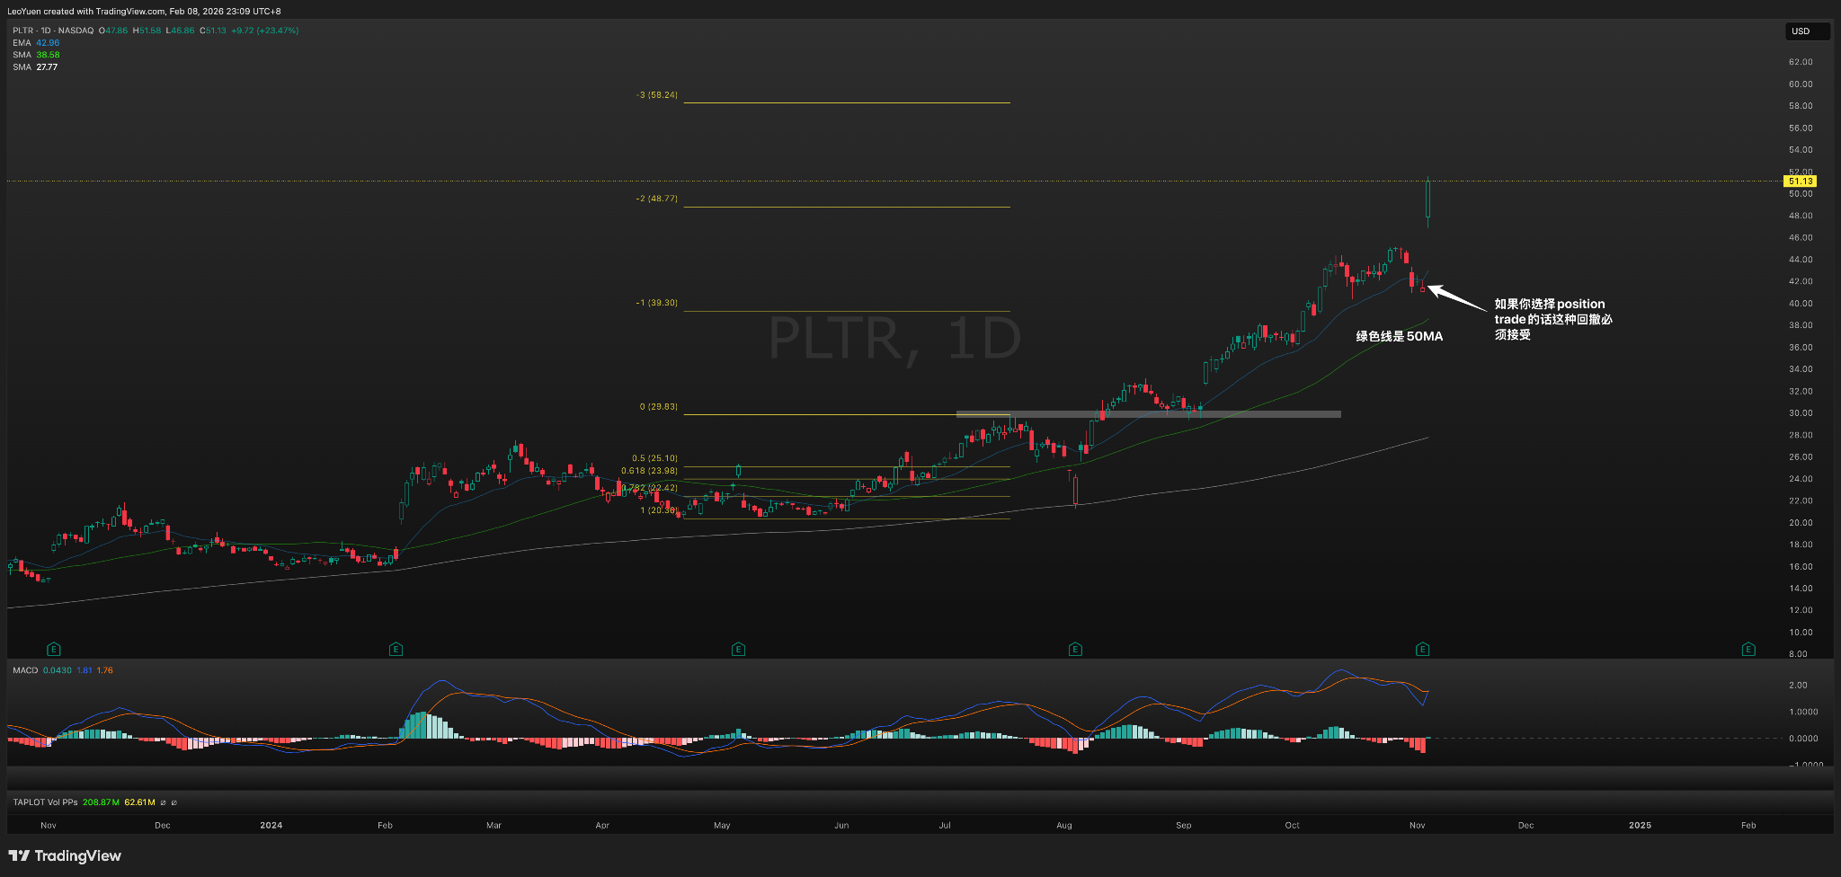
Task: Select the earnings icon near August 2024
Action: pyautogui.click(x=1075, y=649)
